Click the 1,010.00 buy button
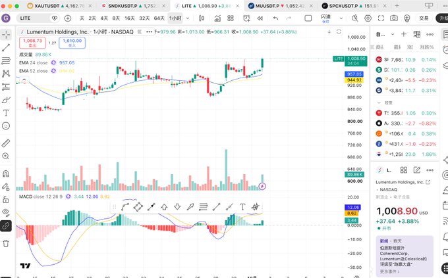This screenshot has width=448, height=278. point(72,43)
